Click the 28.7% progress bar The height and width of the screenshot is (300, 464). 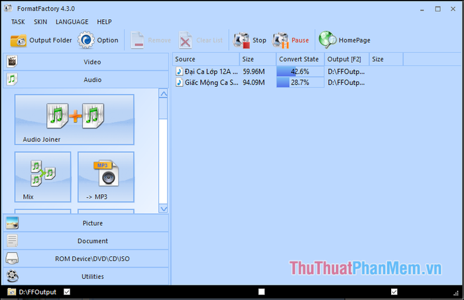(x=300, y=83)
